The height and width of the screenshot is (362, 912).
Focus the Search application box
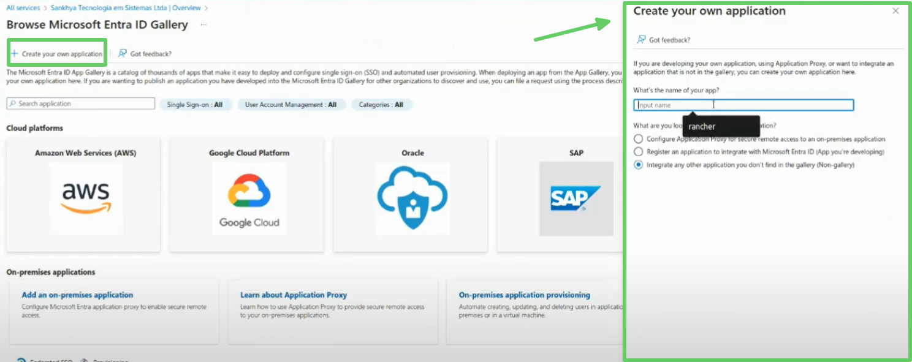point(81,104)
